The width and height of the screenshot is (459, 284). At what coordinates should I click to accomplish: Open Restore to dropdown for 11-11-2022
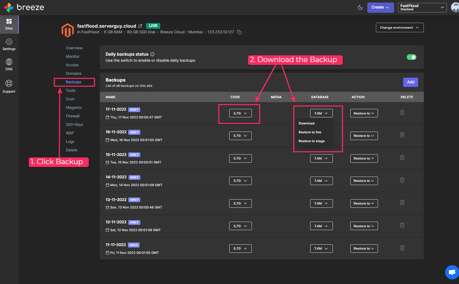(x=364, y=249)
